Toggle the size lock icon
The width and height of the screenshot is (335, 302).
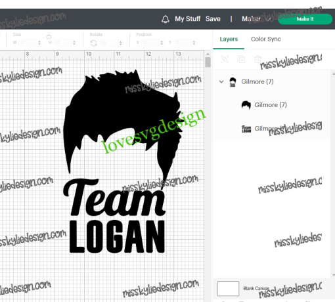click(x=49, y=36)
